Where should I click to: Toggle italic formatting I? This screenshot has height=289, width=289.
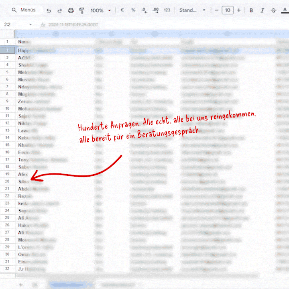[262, 10]
